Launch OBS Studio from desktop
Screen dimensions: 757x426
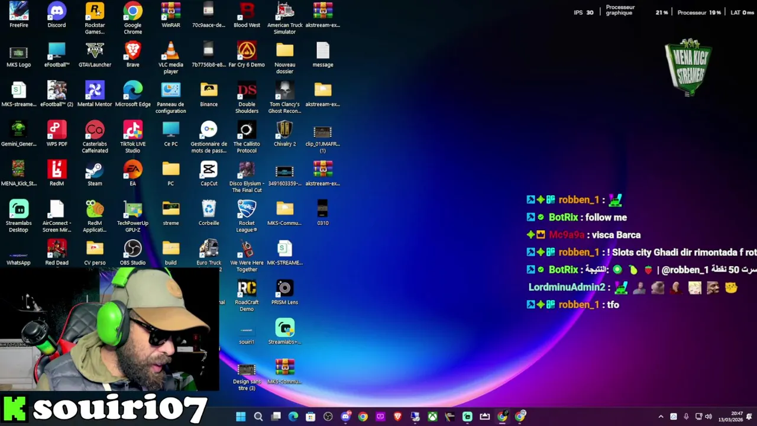pyautogui.click(x=132, y=253)
